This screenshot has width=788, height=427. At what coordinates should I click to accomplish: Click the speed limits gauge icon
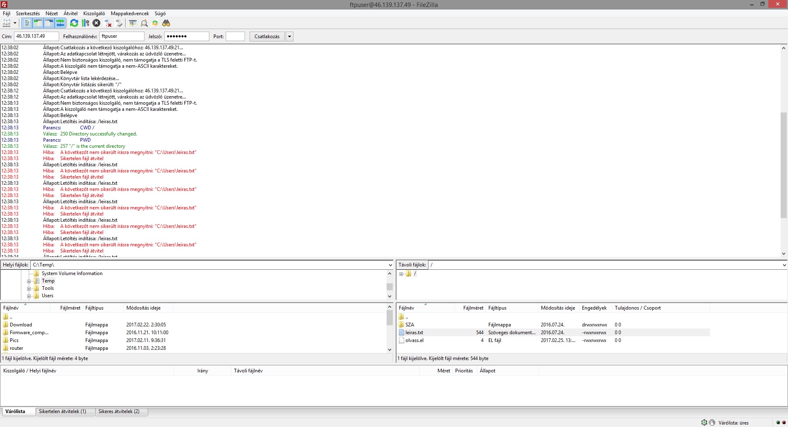tap(712, 422)
